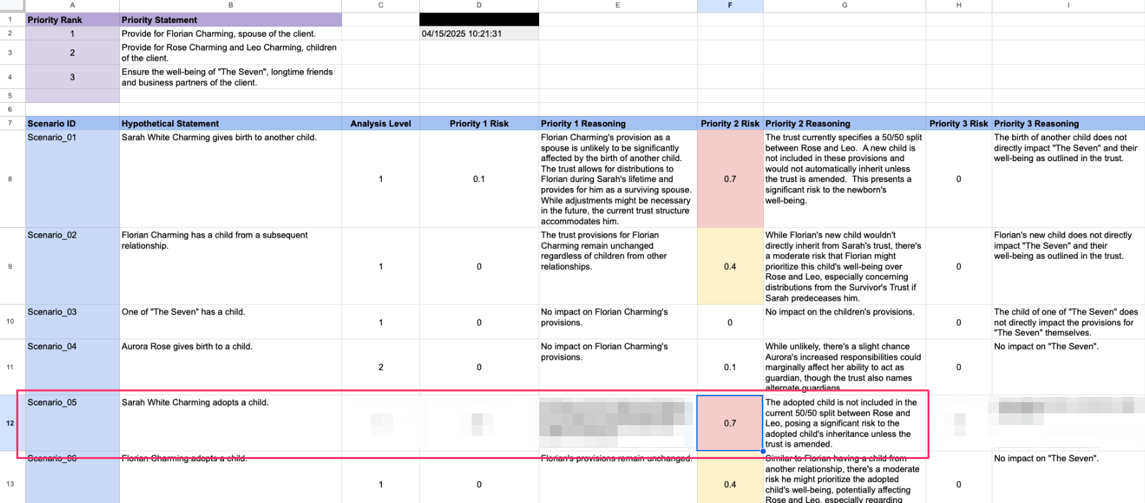Viewport: 1145px width, 503px height.
Task: Select priority rank 2 cell
Action: tap(72, 52)
